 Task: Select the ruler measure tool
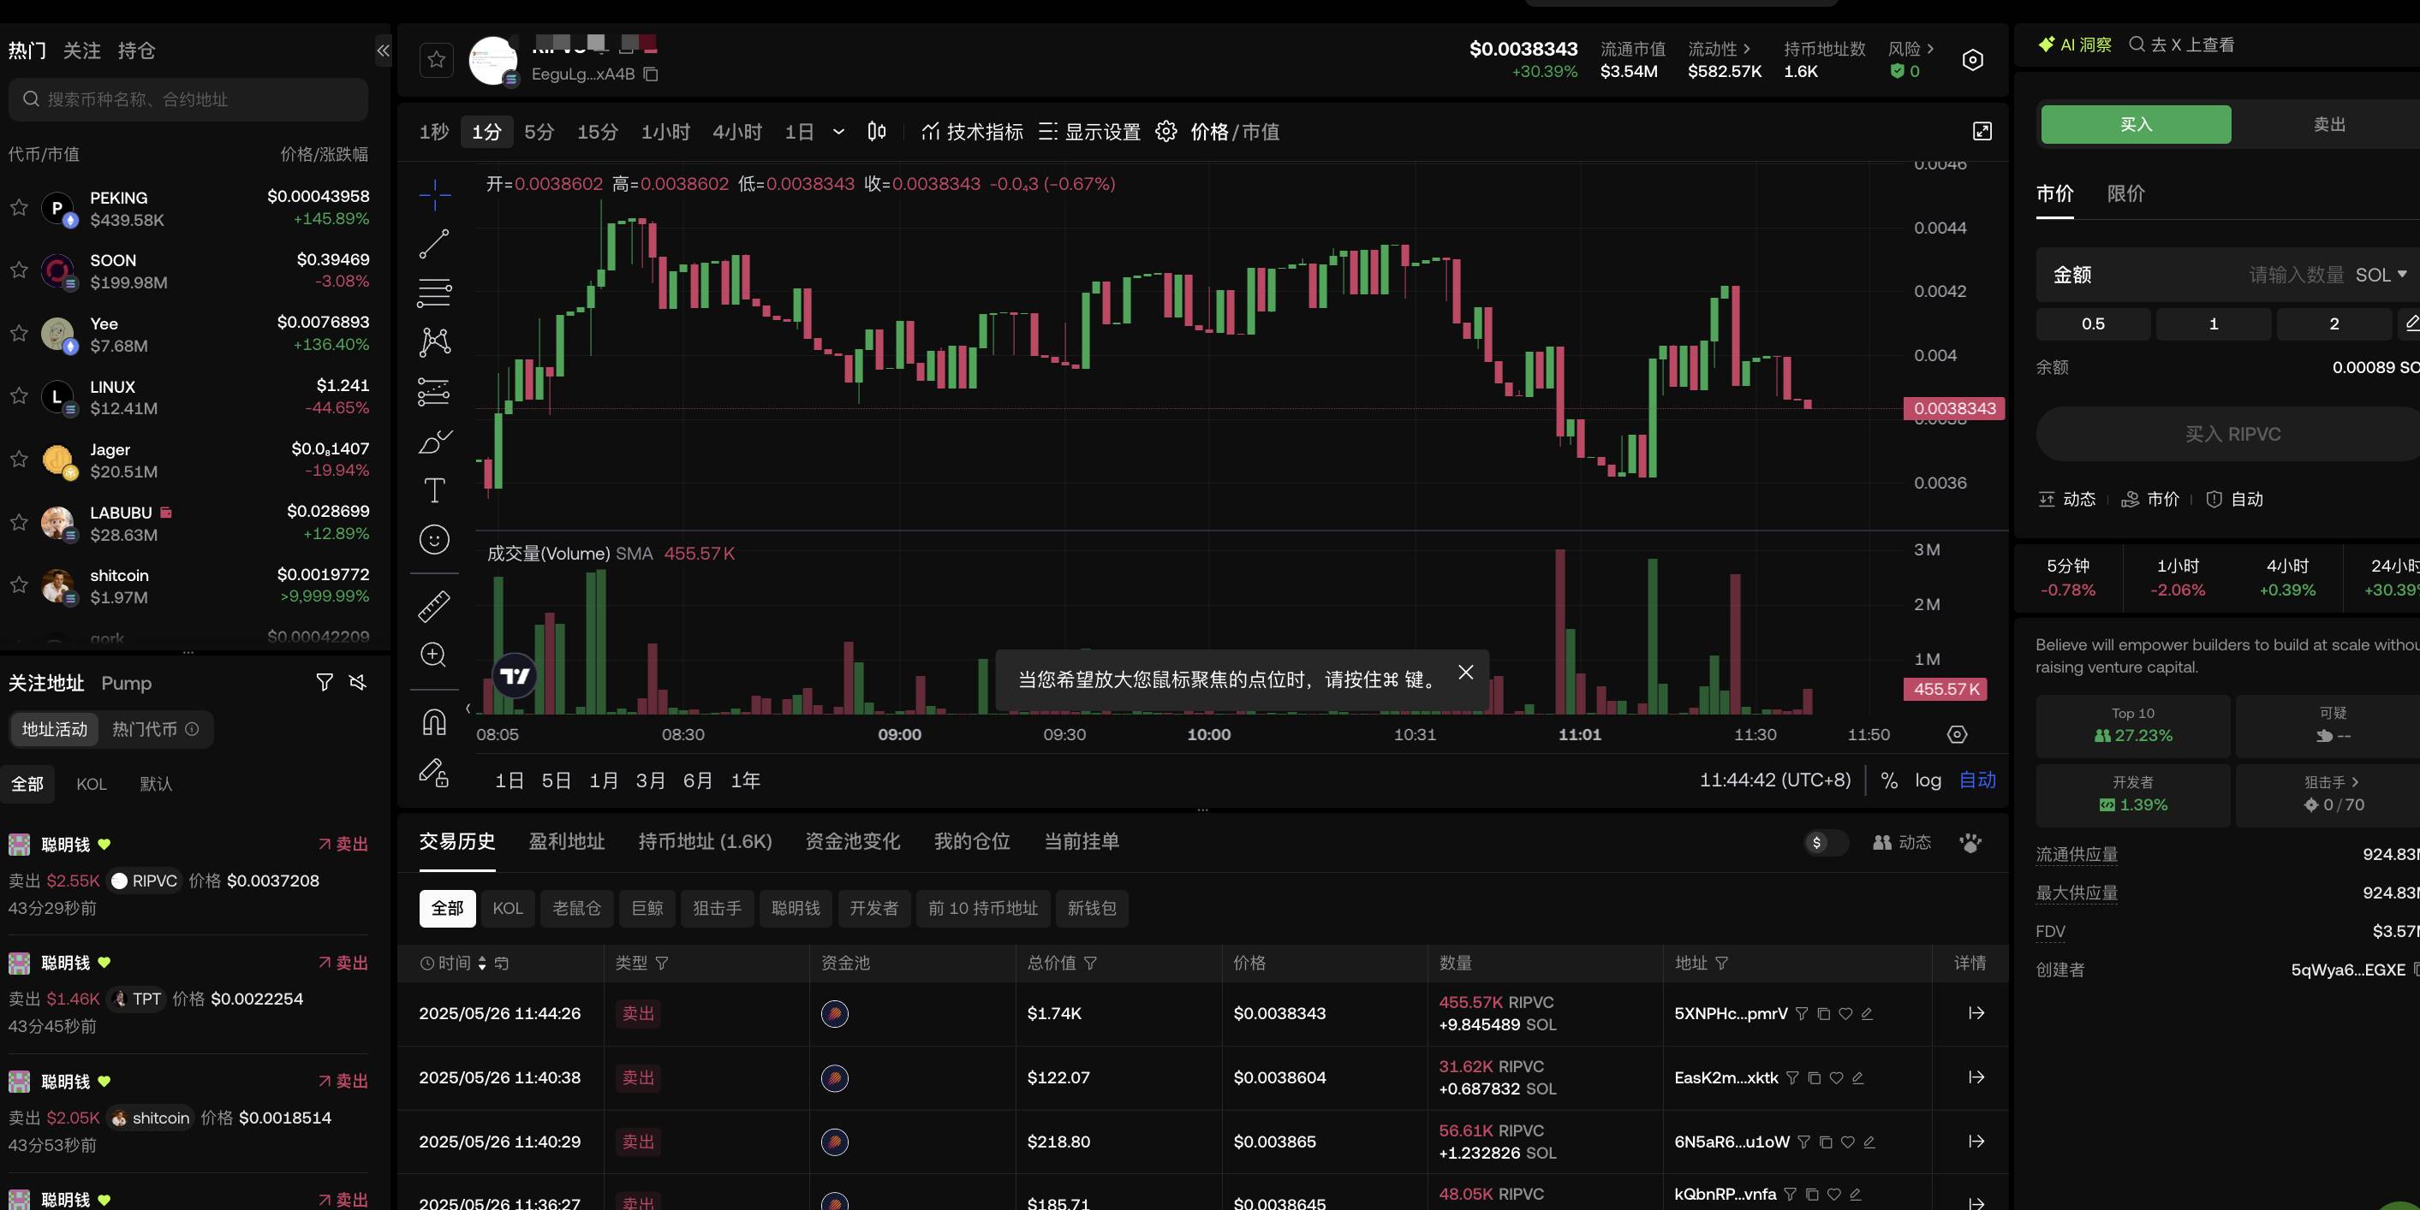433,606
